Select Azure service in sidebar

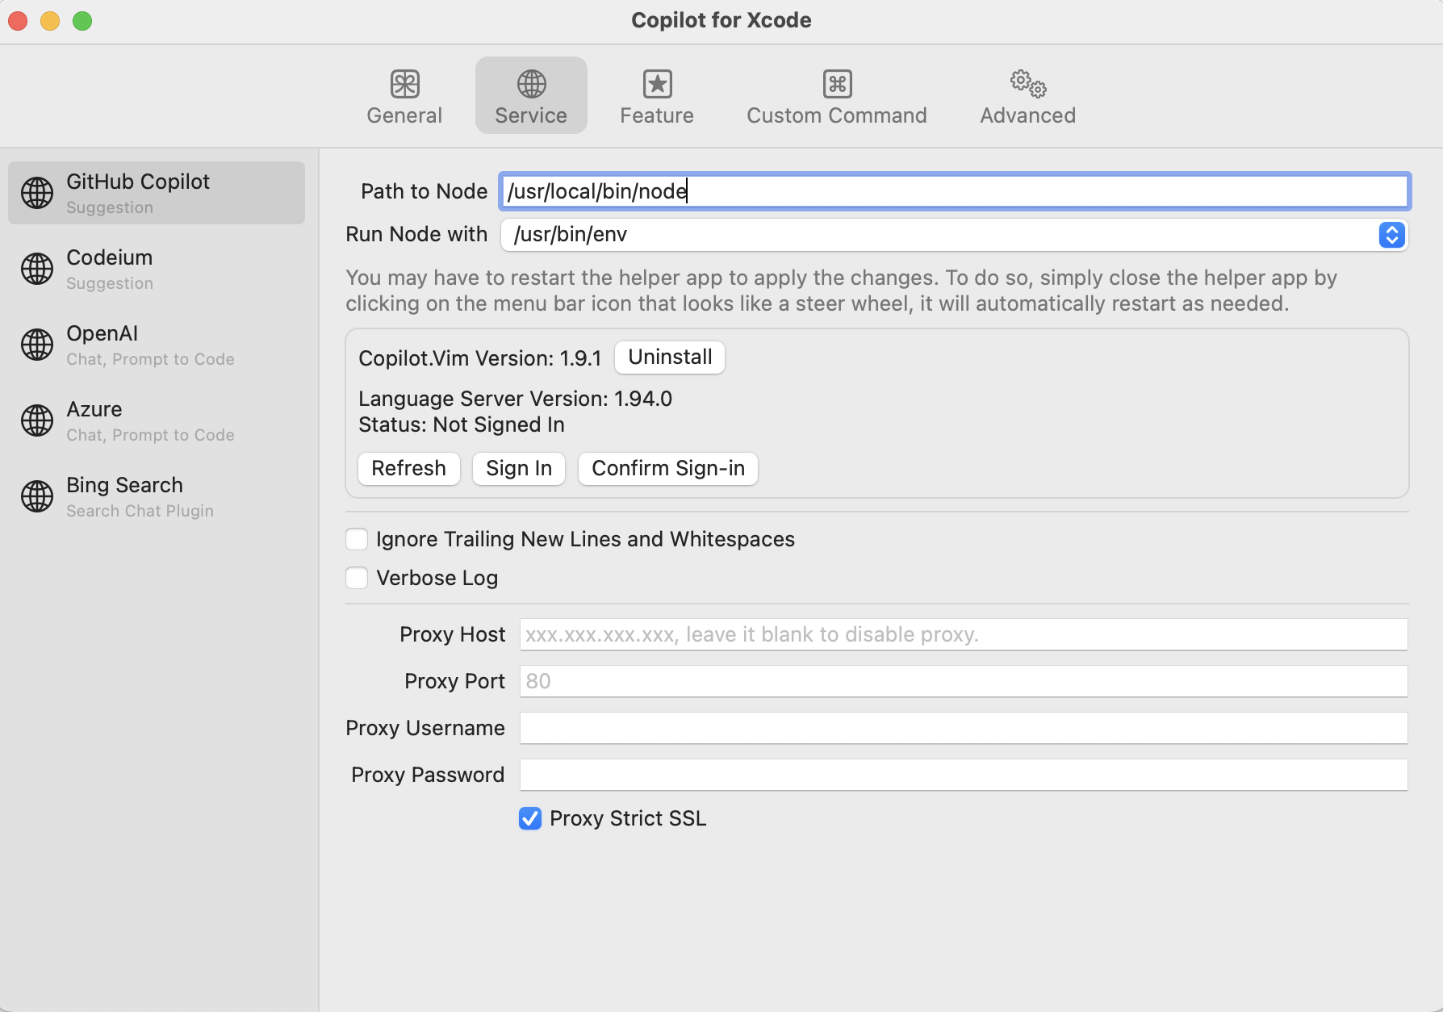click(x=157, y=420)
